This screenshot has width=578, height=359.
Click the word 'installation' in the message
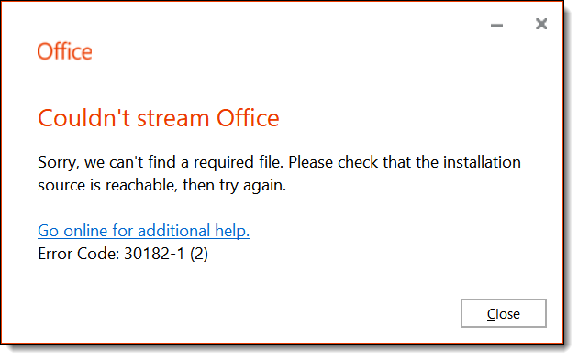[x=482, y=162]
